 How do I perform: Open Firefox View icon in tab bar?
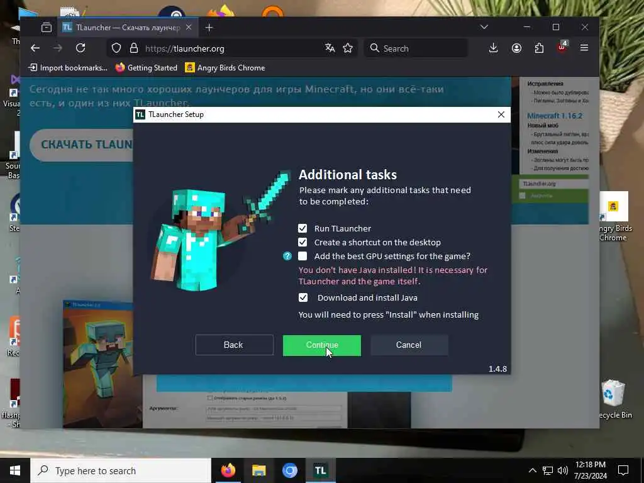[x=47, y=28]
